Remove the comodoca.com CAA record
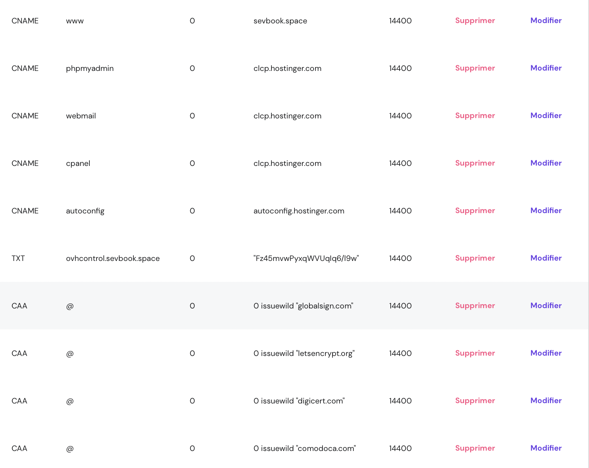 click(x=475, y=448)
